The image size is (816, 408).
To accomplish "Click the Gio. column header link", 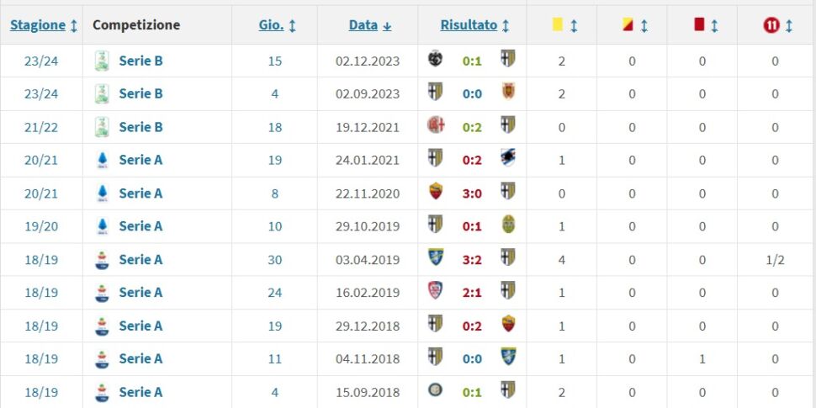I will [271, 25].
